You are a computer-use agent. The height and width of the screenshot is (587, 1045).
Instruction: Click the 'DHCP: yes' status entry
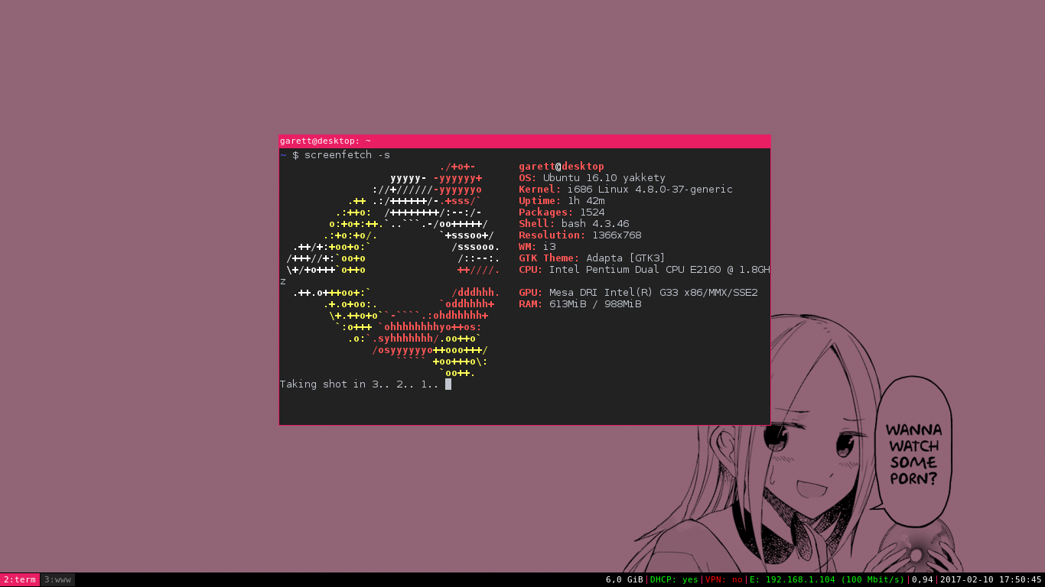pos(674,579)
